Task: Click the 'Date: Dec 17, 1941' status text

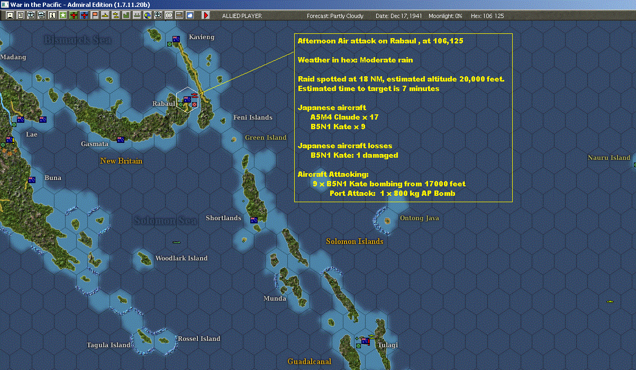Action: pos(399,16)
